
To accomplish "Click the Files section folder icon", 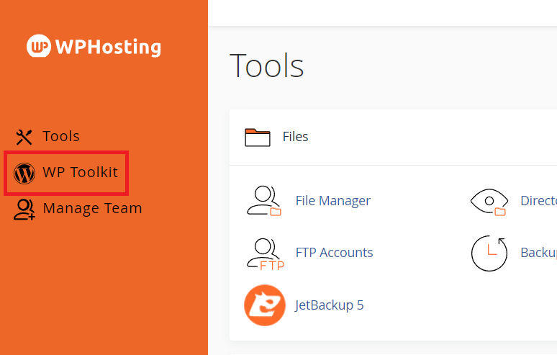I will tap(257, 137).
